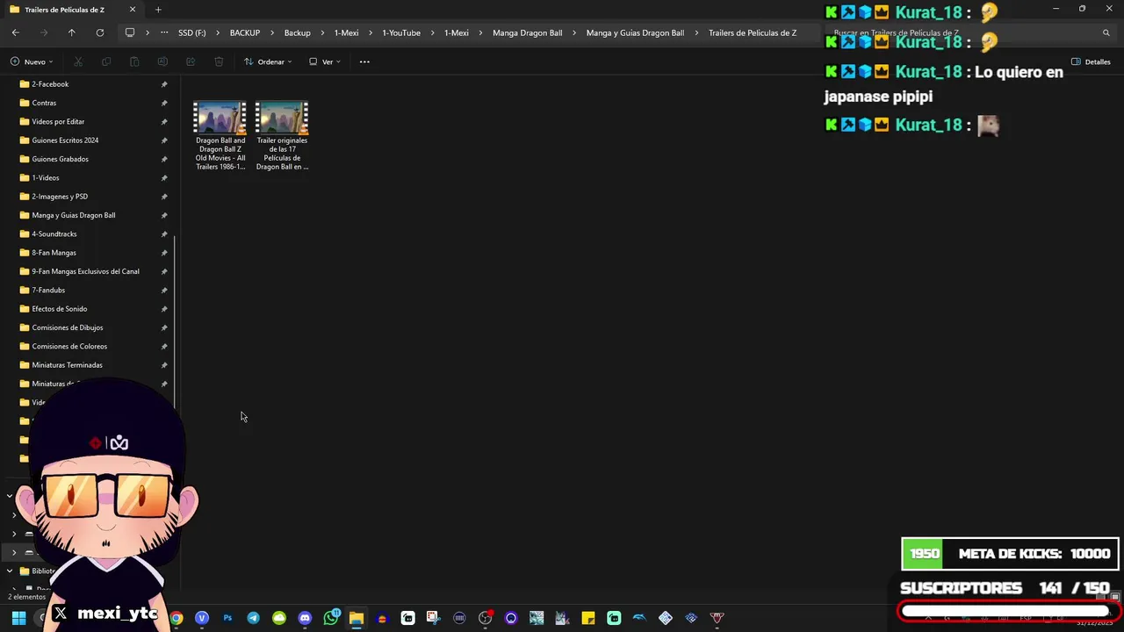Navigate up one folder level
Image resolution: width=1124 pixels, height=632 pixels.
click(72, 32)
